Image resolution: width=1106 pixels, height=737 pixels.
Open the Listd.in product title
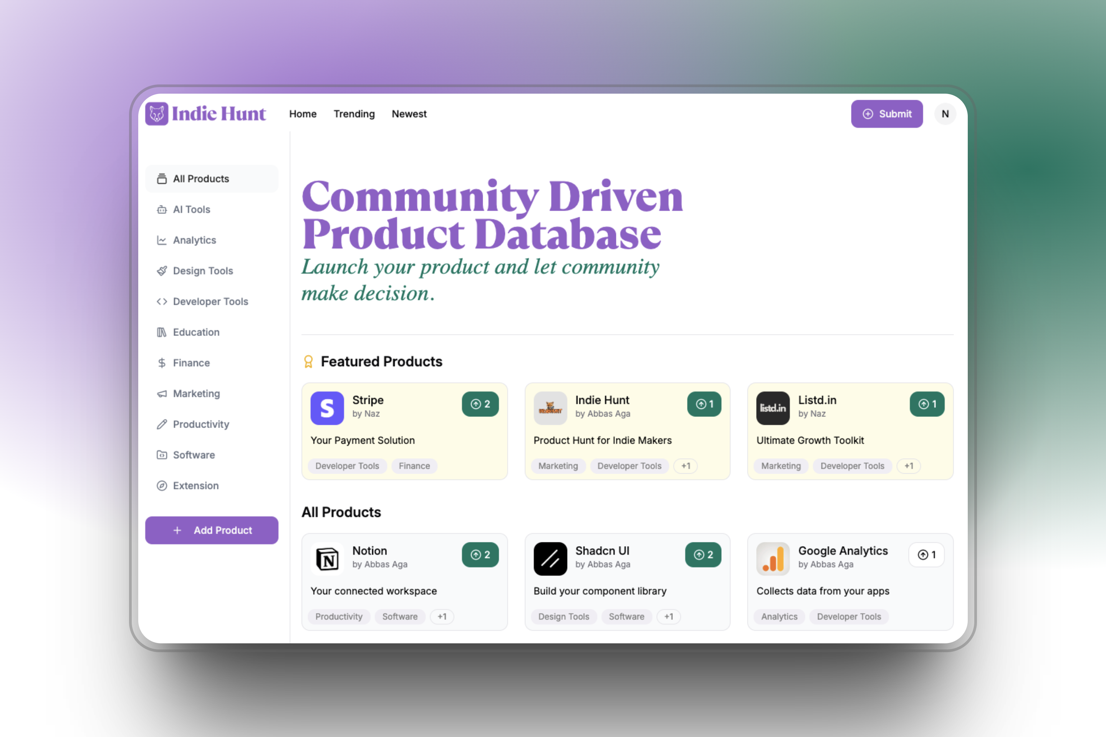point(817,400)
